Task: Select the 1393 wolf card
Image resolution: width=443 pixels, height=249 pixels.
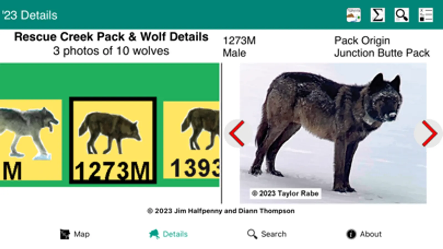Action: (x=191, y=140)
